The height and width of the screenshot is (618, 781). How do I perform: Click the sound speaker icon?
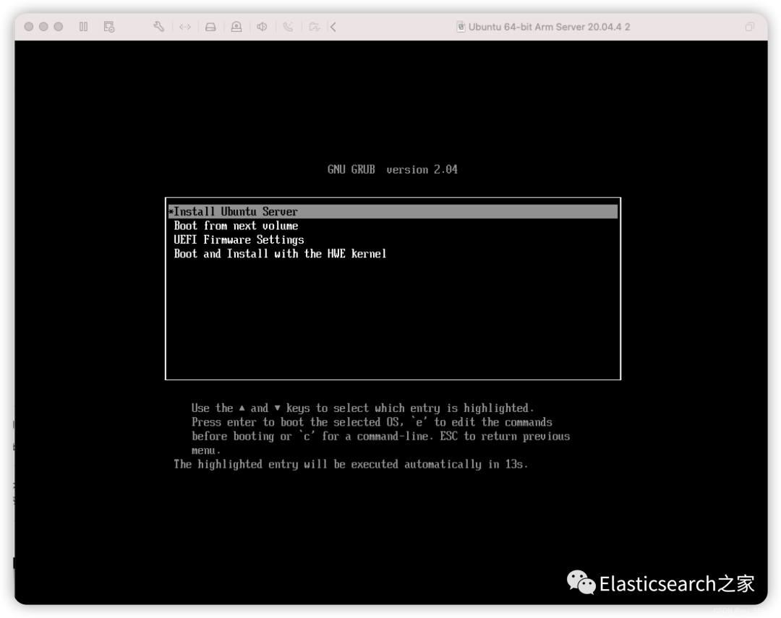pos(262,27)
